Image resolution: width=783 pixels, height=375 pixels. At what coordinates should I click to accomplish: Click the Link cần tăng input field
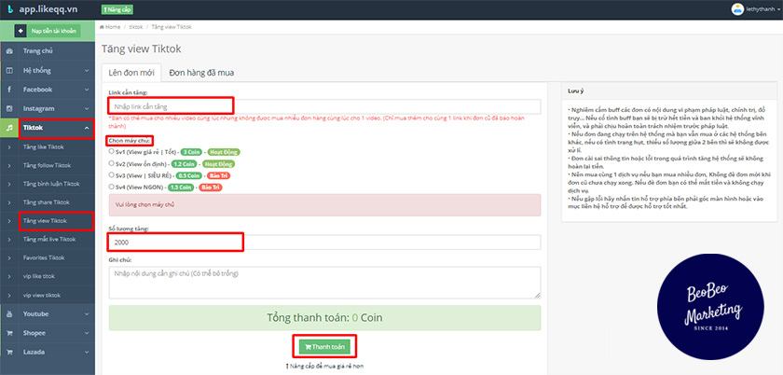click(x=324, y=106)
